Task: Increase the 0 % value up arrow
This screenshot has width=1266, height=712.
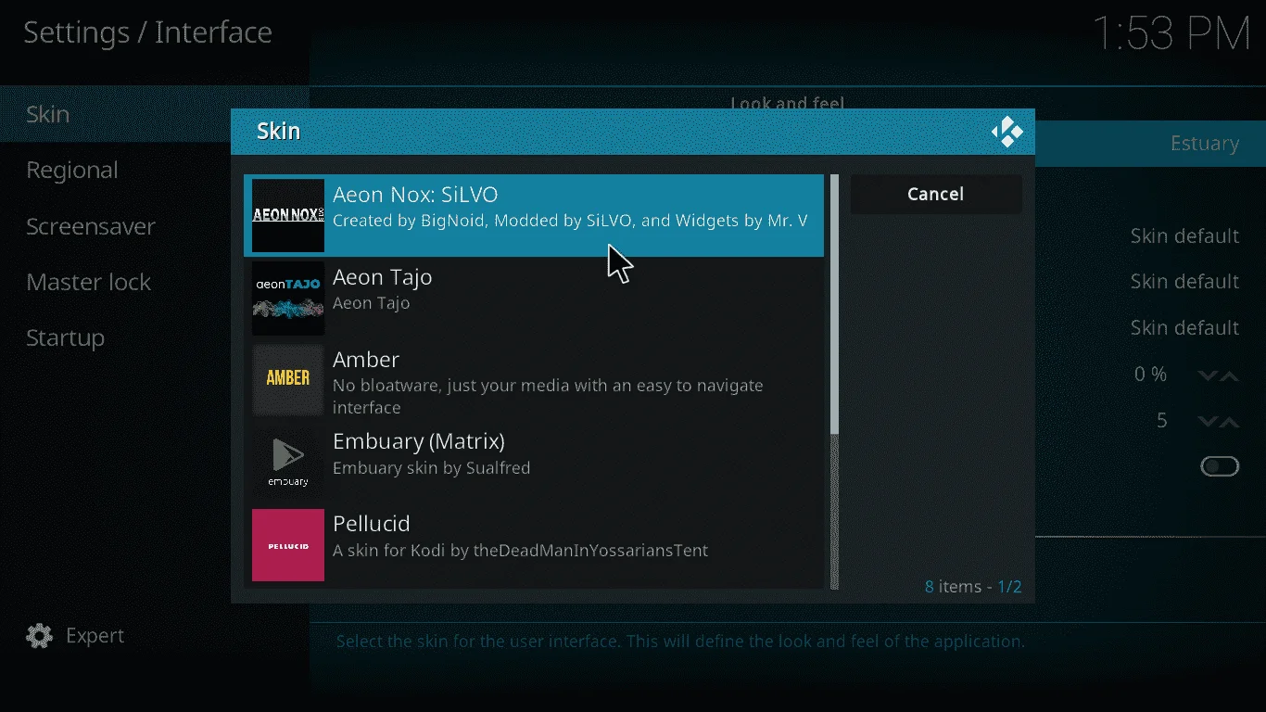Action: 1229,375
